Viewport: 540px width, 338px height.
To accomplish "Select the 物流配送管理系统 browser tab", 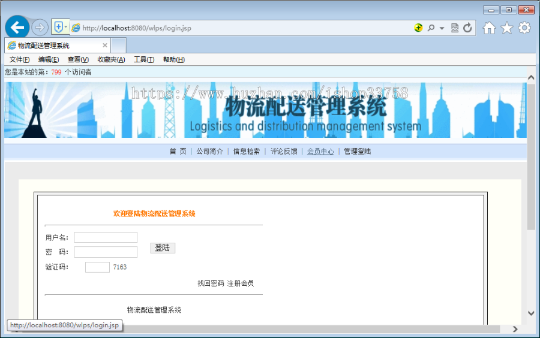I will (x=58, y=46).
